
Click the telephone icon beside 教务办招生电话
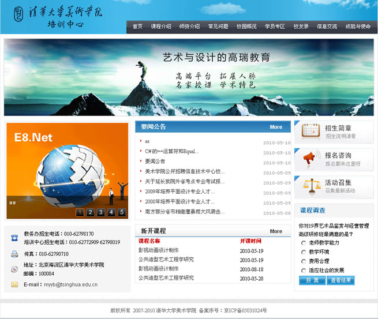[x=14, y=238]
